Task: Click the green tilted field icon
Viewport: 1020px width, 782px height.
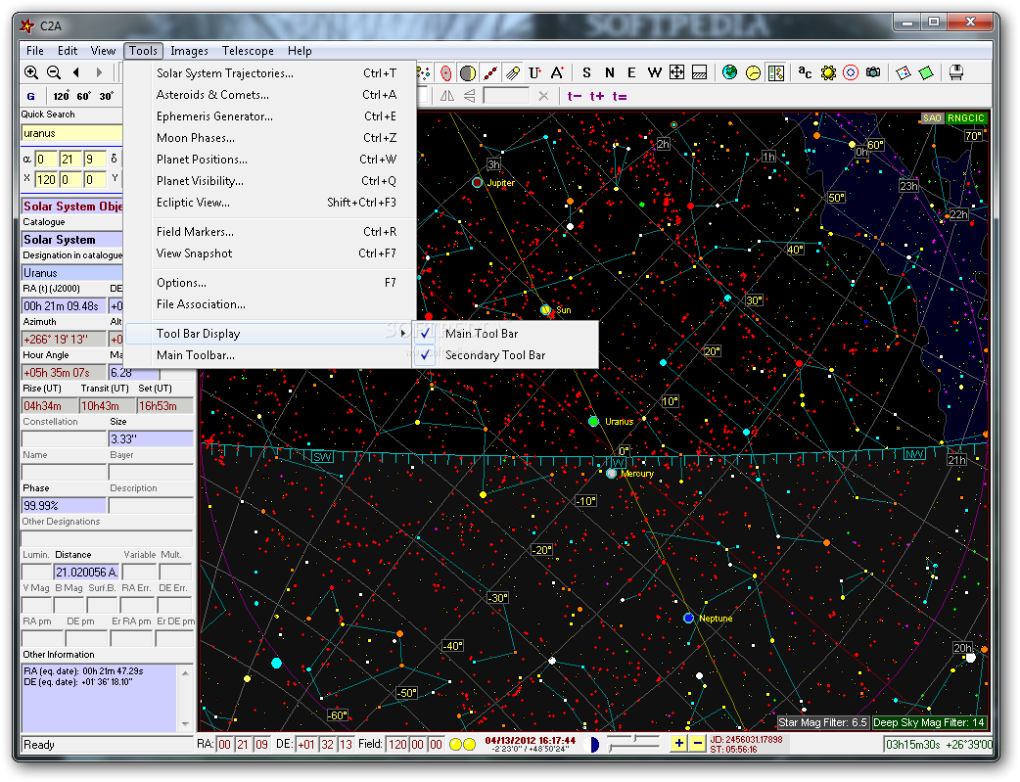Action: click(x=926, y=72)
